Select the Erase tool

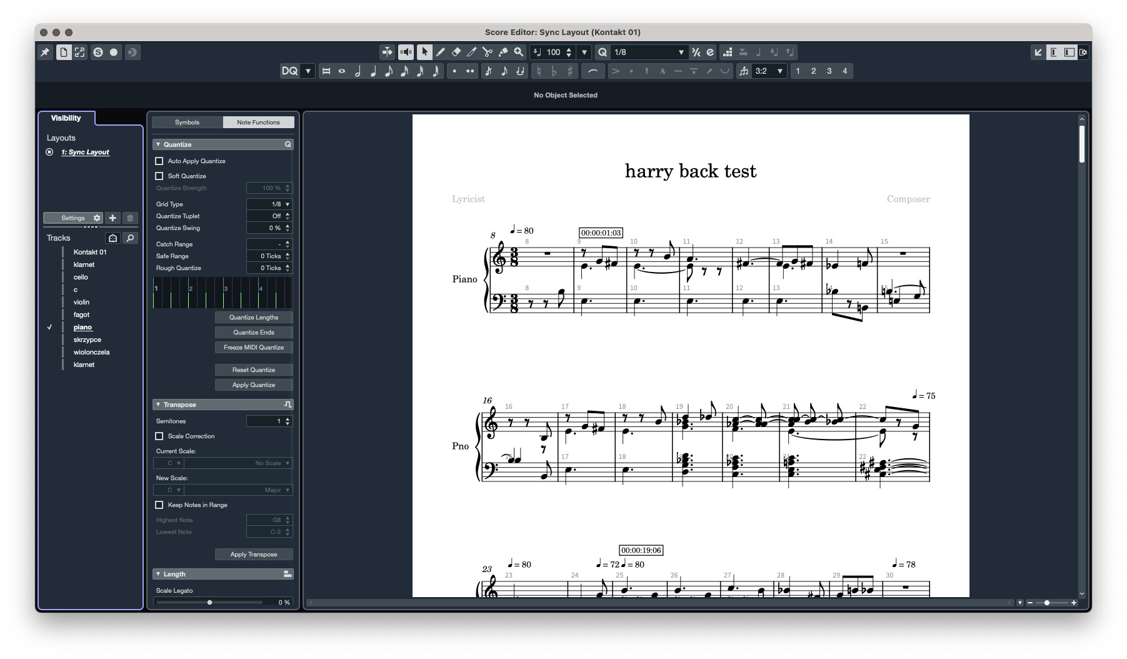pos(456,52)
